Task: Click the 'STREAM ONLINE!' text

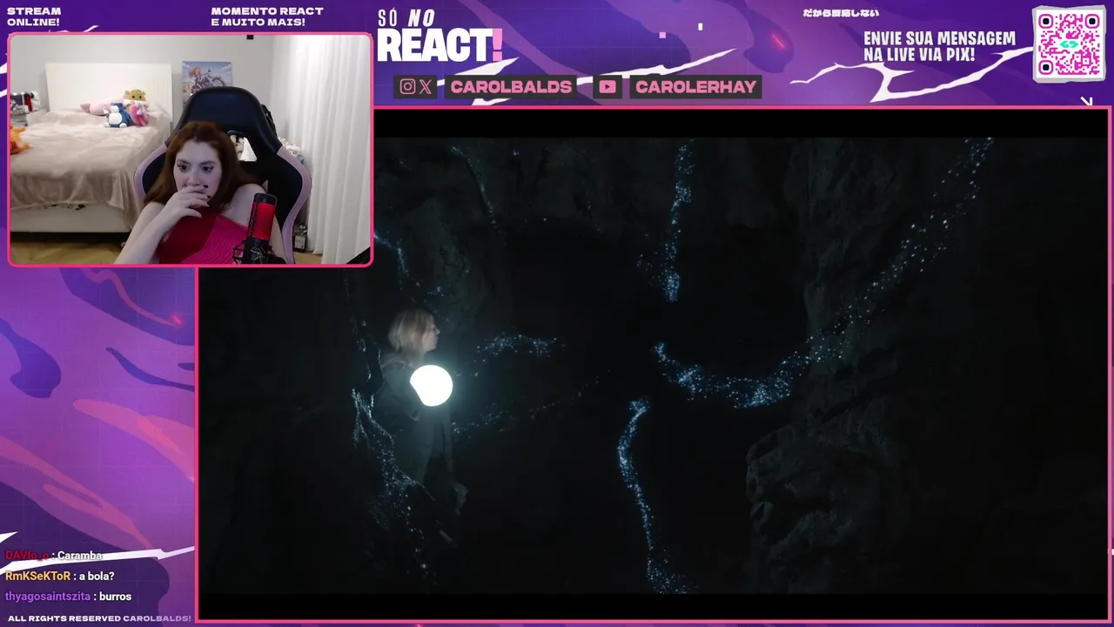Action: click(x=34, y=17)
